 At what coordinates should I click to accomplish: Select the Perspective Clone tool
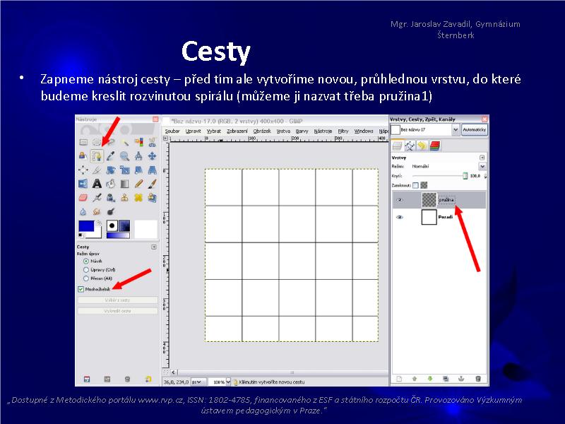coord(152,198)
